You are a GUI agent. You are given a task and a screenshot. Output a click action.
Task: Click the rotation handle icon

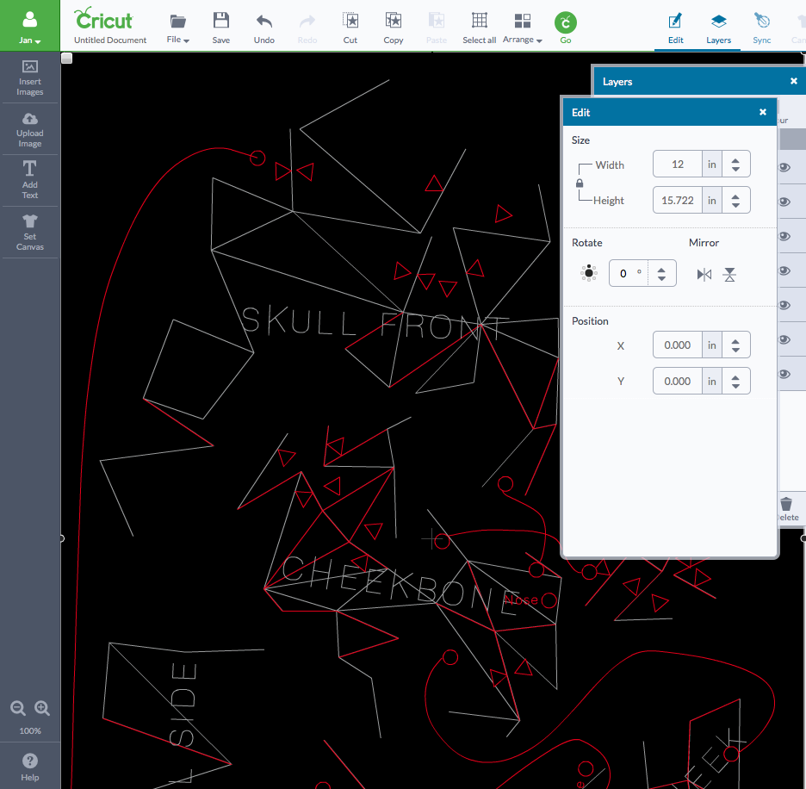pyautogui.click(x=589, y=273)
